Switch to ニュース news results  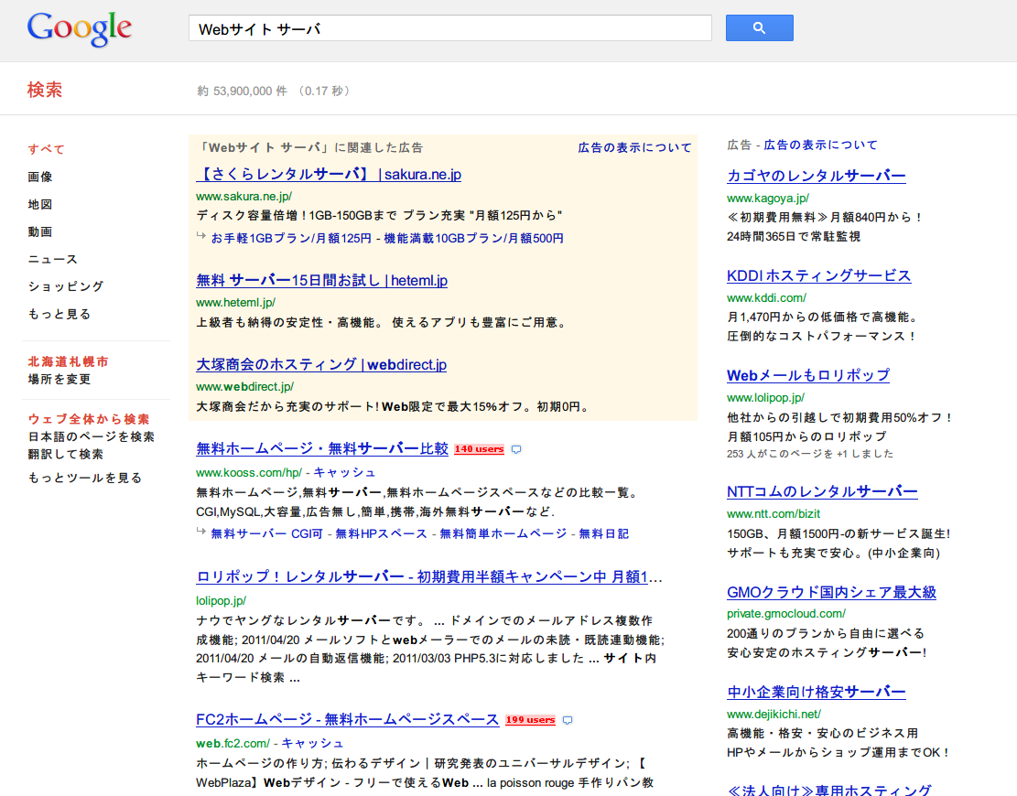[52, 259]
